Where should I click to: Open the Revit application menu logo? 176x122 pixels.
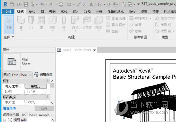(5, 4)
